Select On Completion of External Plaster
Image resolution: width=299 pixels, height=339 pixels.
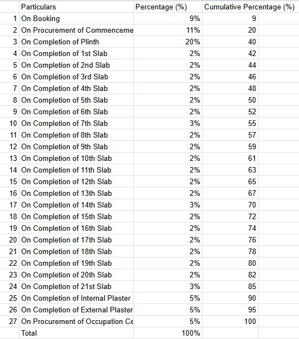point(76,310)
